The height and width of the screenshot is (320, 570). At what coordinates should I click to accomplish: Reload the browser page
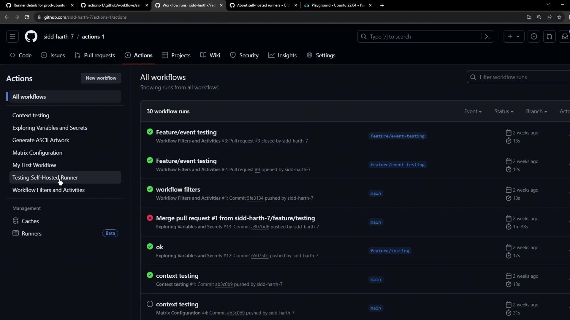[27, 17]
